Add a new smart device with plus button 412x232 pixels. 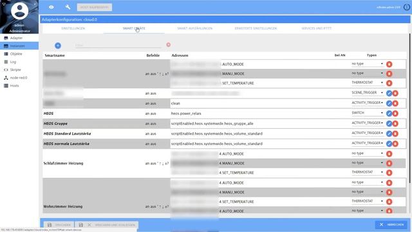click(58, 46)
